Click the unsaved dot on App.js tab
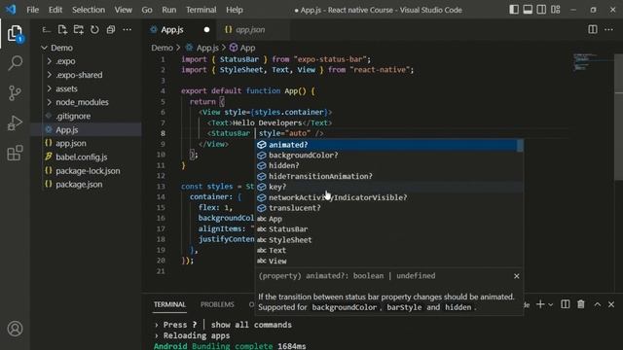Image resolution: width=623 pixels, height=350 pixels. click(206, 30)
